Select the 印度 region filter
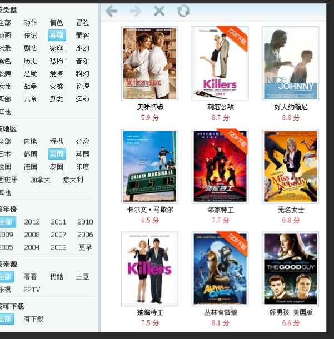This screenshot has width=334, height=339. coord(83,167)
